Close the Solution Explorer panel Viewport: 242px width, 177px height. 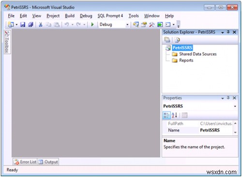tap(234, 32)
